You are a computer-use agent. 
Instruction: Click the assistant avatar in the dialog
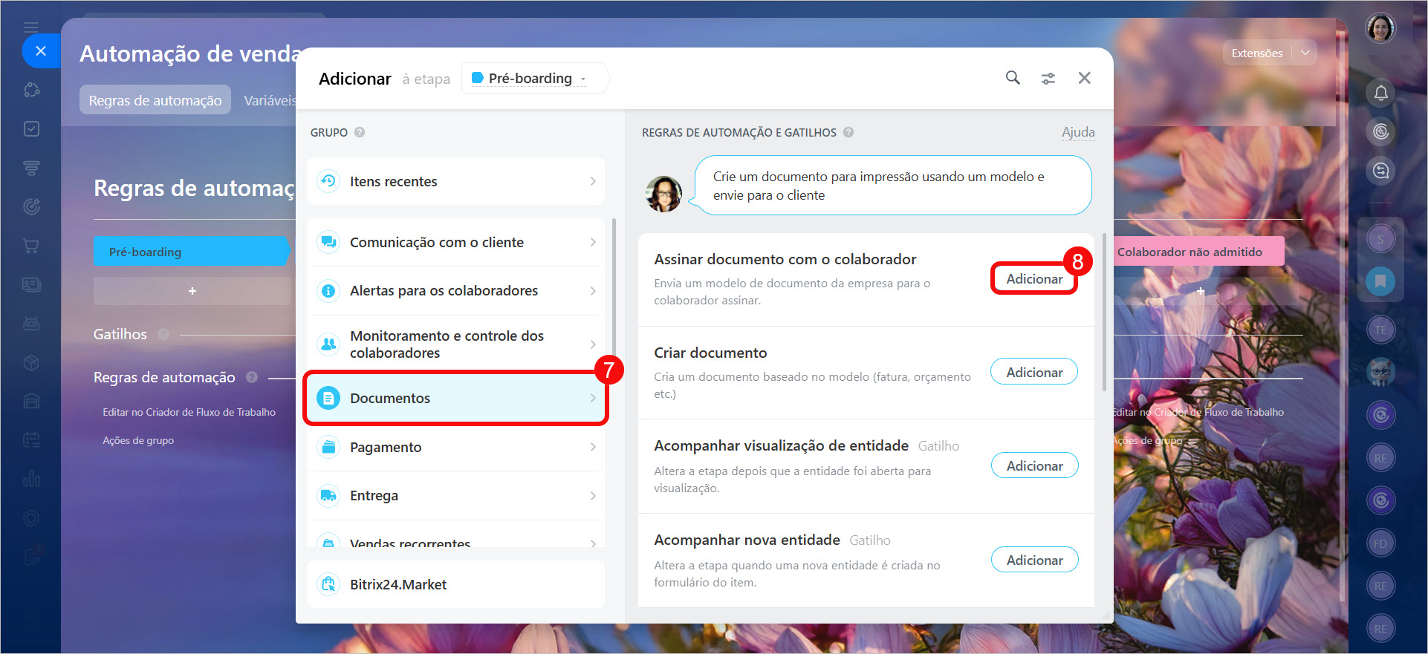(663, 194)
